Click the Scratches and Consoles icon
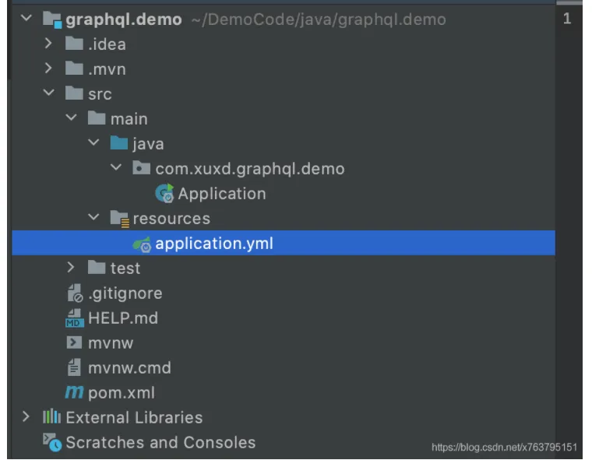592x460 pixels. pyautogui.click(x=52, y=443)
